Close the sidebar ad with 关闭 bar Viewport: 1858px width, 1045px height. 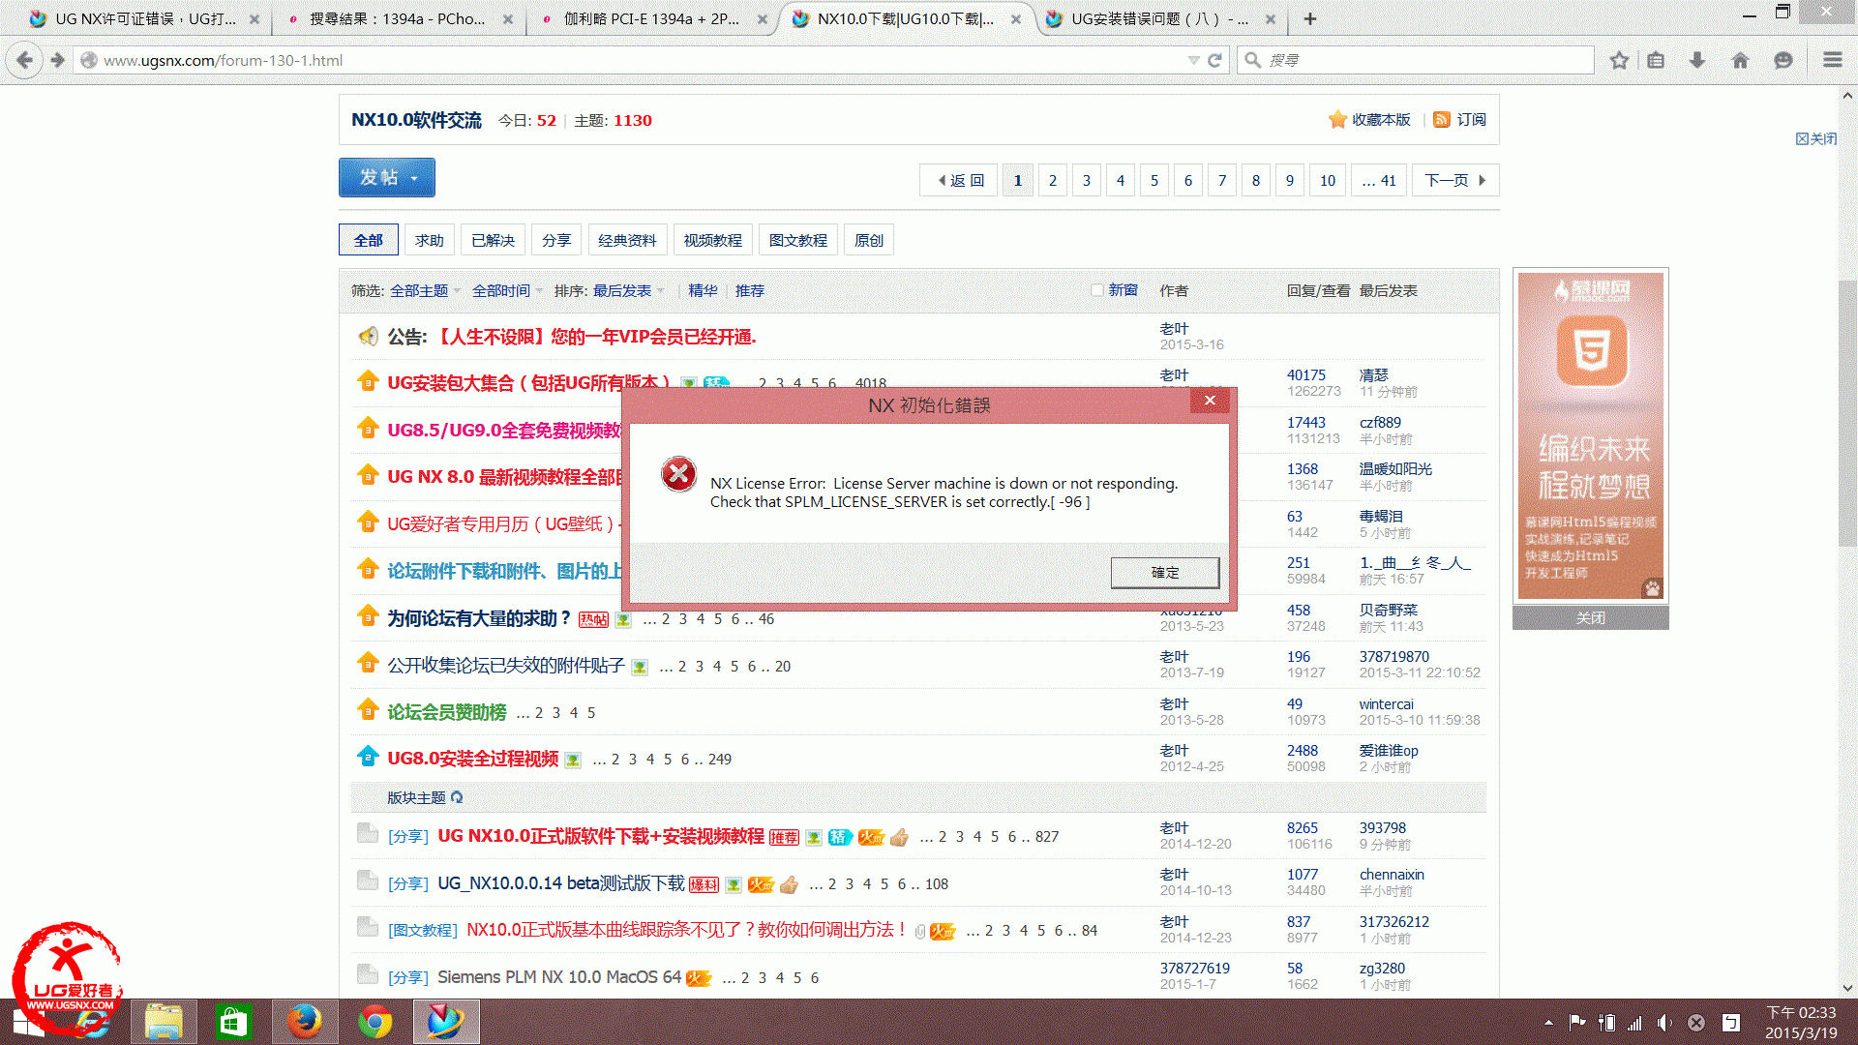[x=1590, y=617]
